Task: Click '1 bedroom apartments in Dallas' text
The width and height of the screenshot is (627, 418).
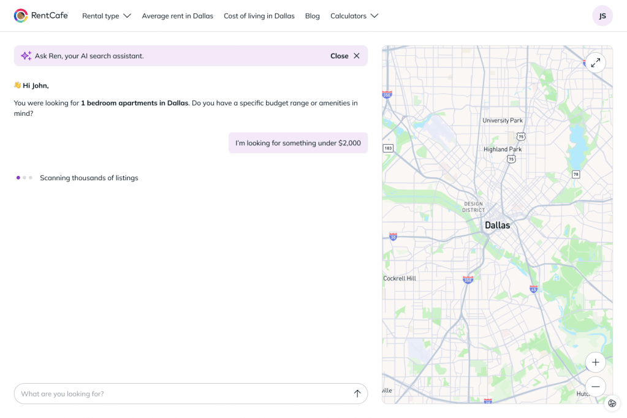Action: pyautogui.click(x=134, y=103)
